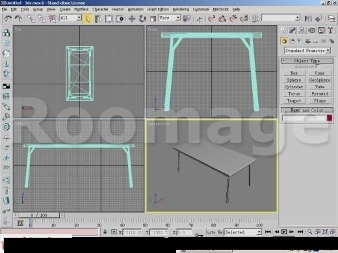The height and width of the screenshot is (253, 338).
Task: Open the Rendering menu
Action: (x=181, y=9)
